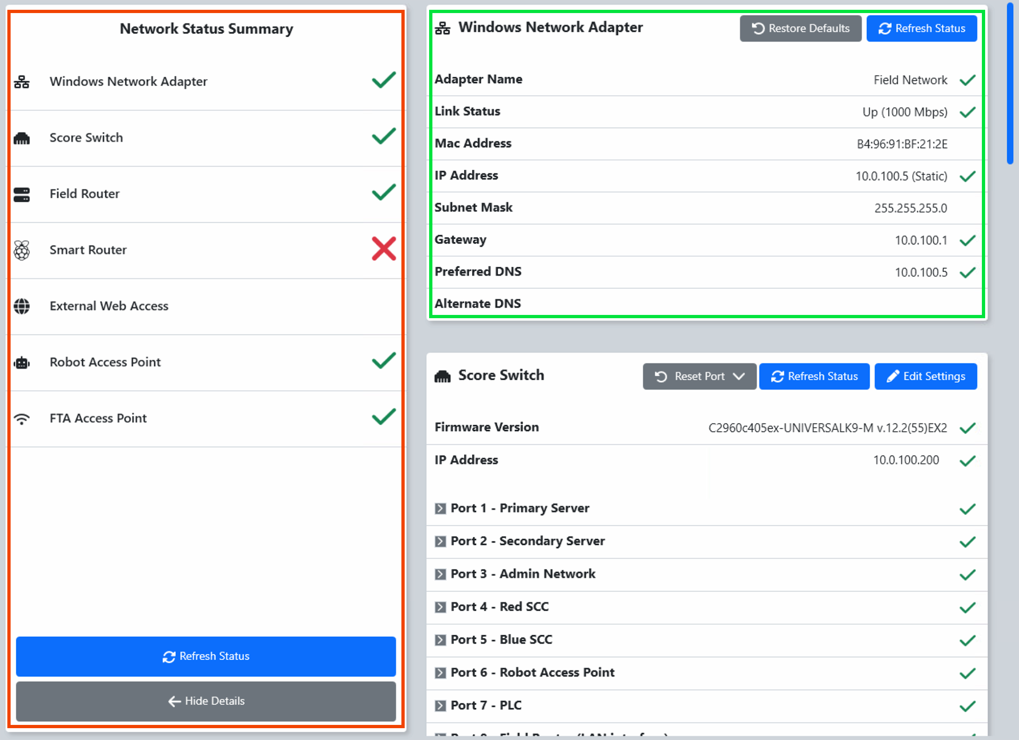Click Restore Defaults for Windows Network Adapter
The image size is (1019, 740).
(801, 28)
